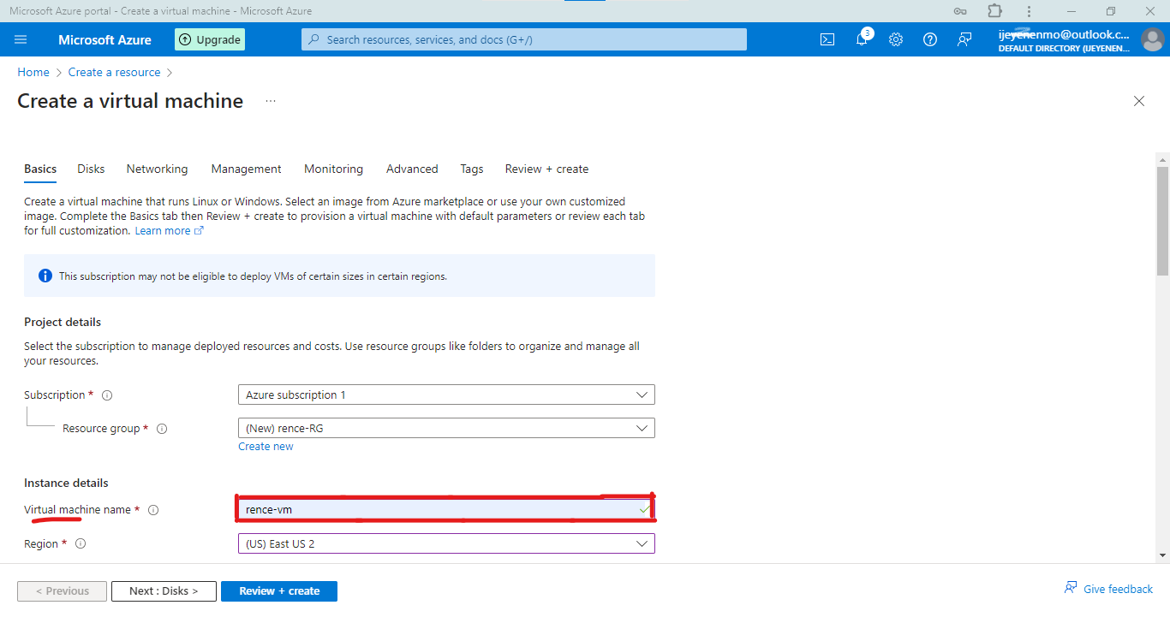Open the Resource group dropdown

pos(446,428)
